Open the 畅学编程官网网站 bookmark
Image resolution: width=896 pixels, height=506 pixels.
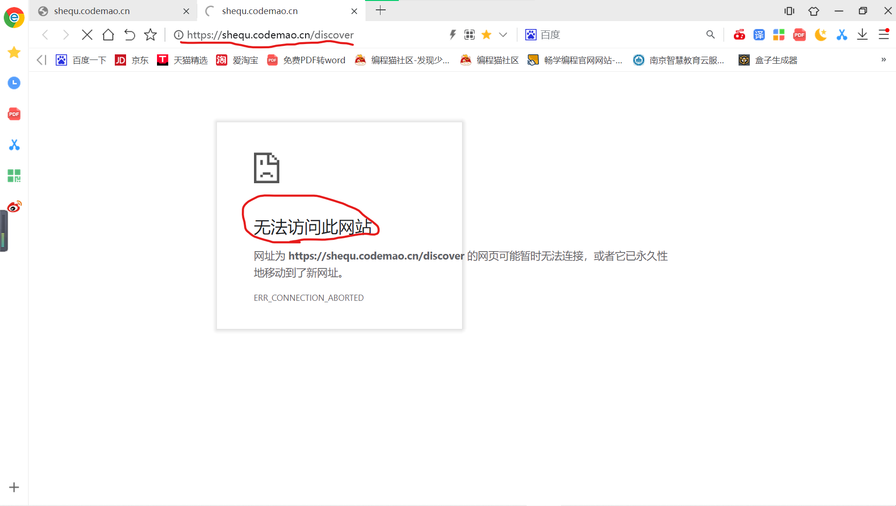tap(575, 60)
